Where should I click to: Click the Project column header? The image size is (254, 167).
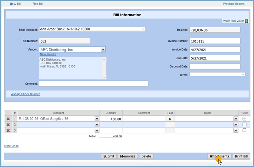[x=207, y=113]
